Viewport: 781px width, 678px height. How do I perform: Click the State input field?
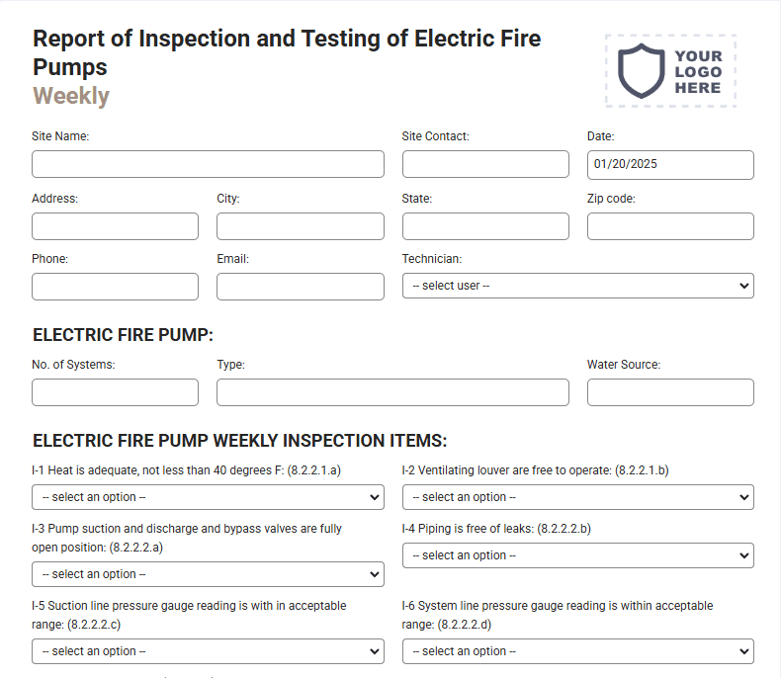click(485, 226)
